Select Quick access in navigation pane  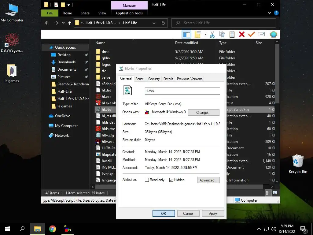tap(65, 47)
